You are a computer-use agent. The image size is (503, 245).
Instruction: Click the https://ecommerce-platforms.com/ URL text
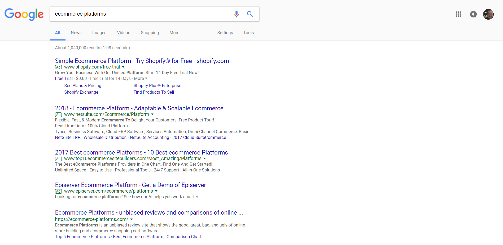91,219
